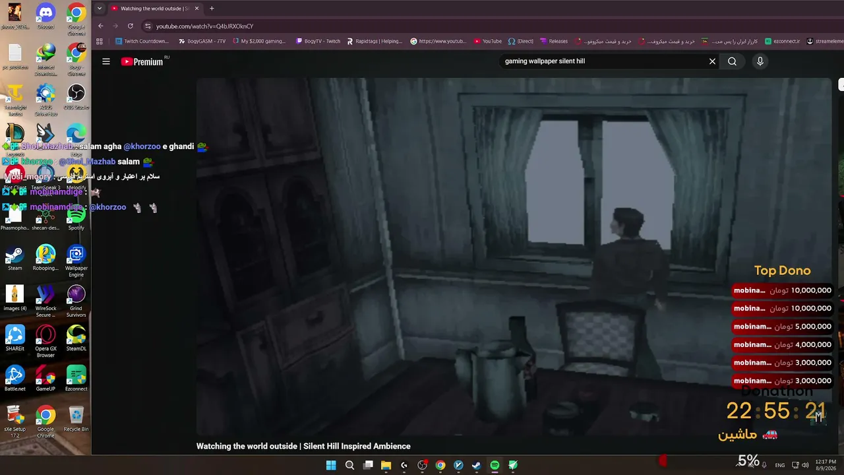
Task: Open Twitch Countdown bookmark
Action: click(x=142, y=41)
